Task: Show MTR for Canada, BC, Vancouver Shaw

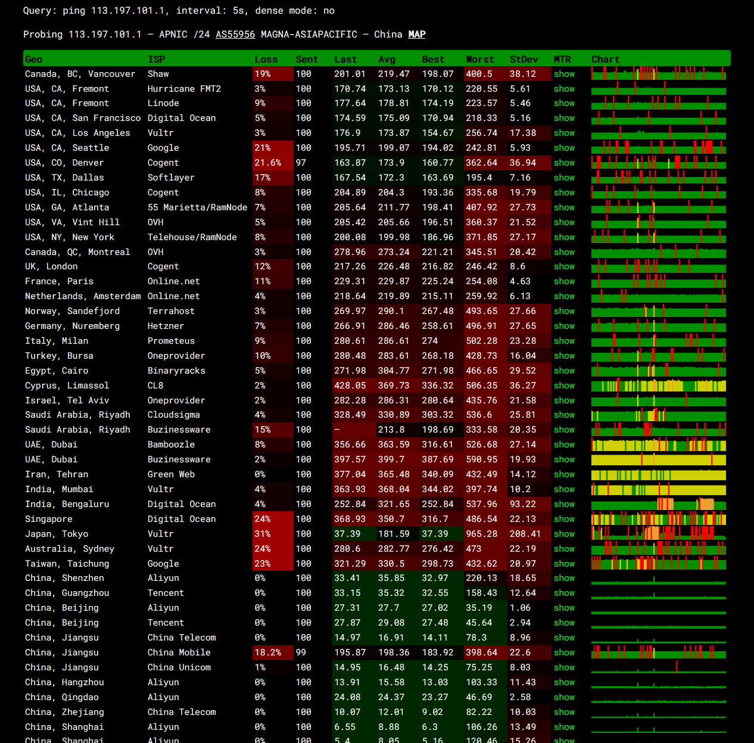Action: tap(563, 74)
